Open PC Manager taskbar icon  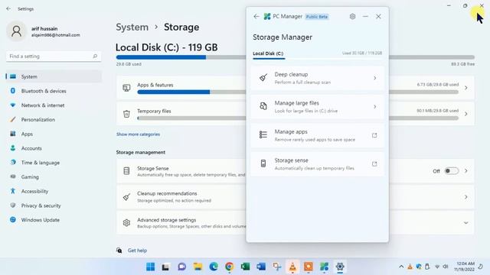[x=324, y=267]
